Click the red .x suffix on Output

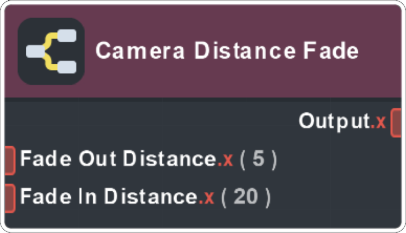[x=379, y=122]
